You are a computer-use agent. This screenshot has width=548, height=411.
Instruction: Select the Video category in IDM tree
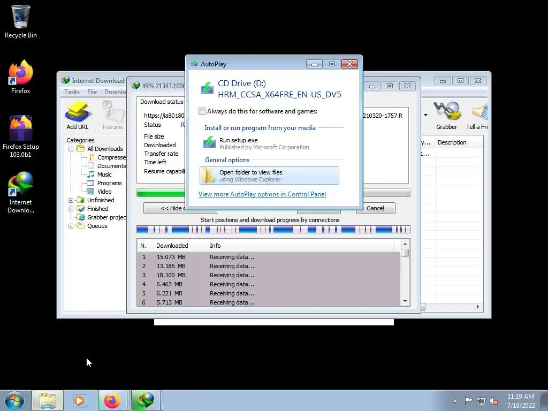[x=104, y=192]
